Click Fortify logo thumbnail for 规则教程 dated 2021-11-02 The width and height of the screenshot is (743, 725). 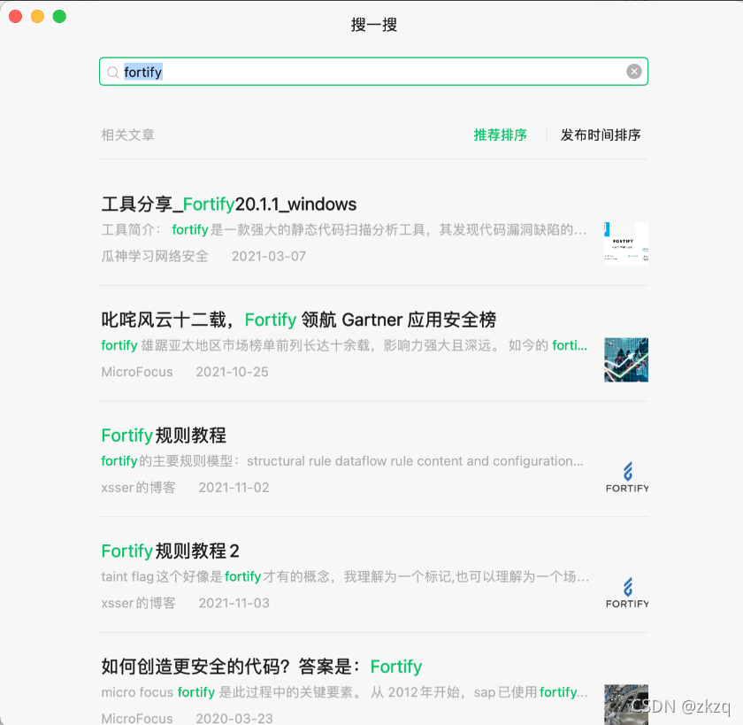[x=626, y=475]
